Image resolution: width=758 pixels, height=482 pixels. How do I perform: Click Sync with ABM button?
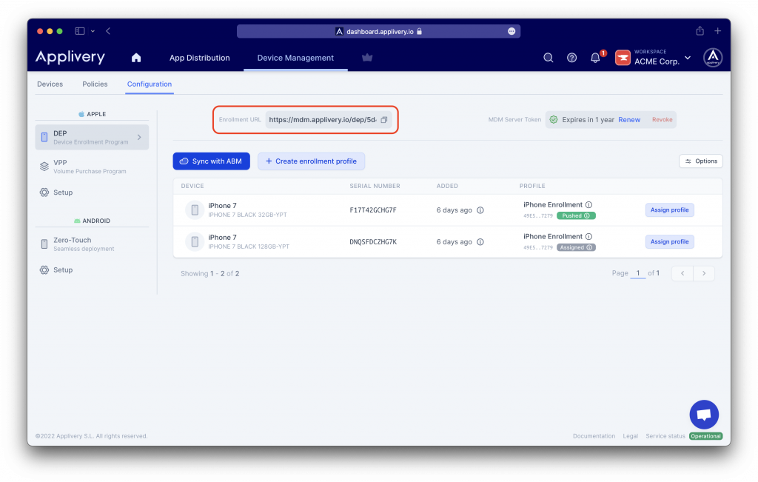click(211, 161)
